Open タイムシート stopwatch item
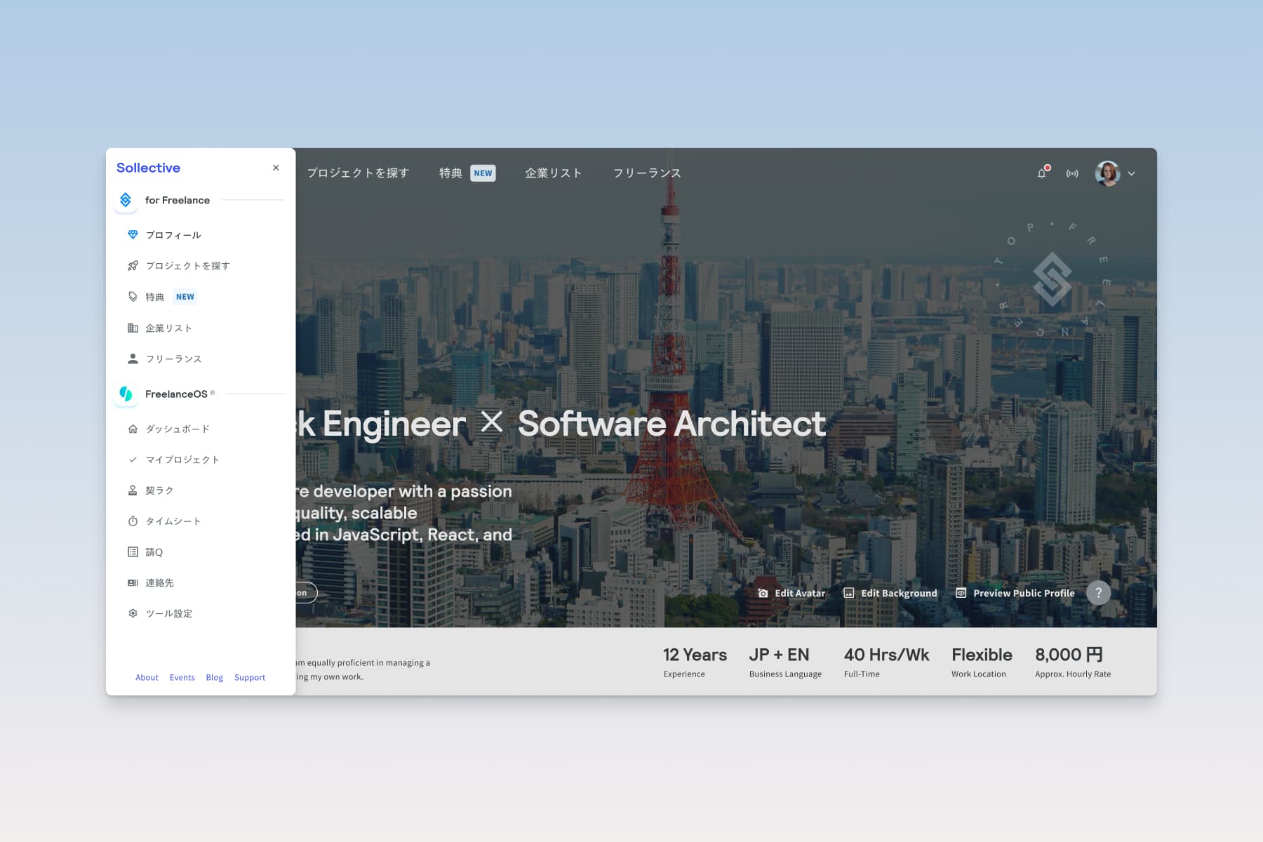 coord(173,521)
